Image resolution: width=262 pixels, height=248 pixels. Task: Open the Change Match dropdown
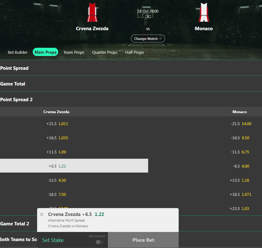(148, 39)
